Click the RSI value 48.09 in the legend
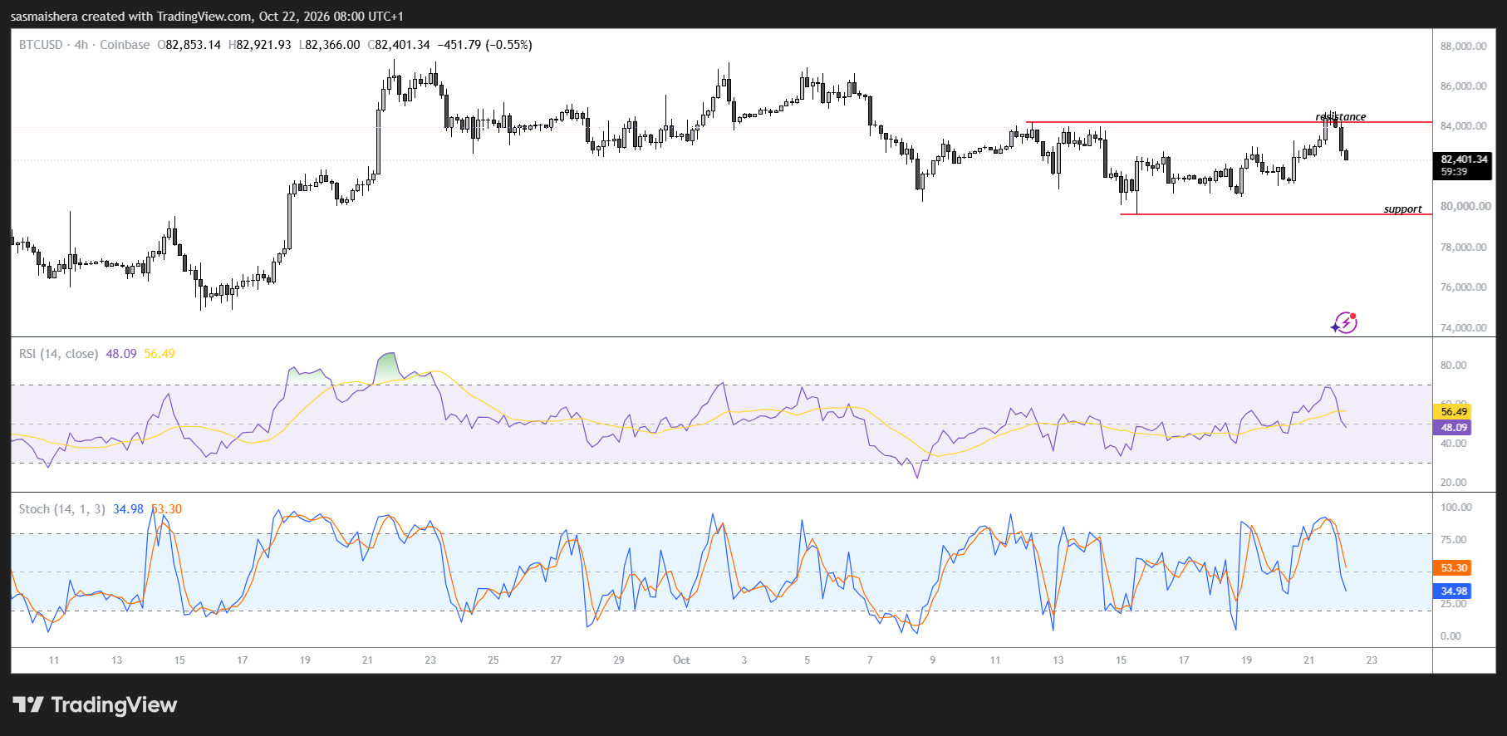1507x736 pixels. (x=121, y=354)
